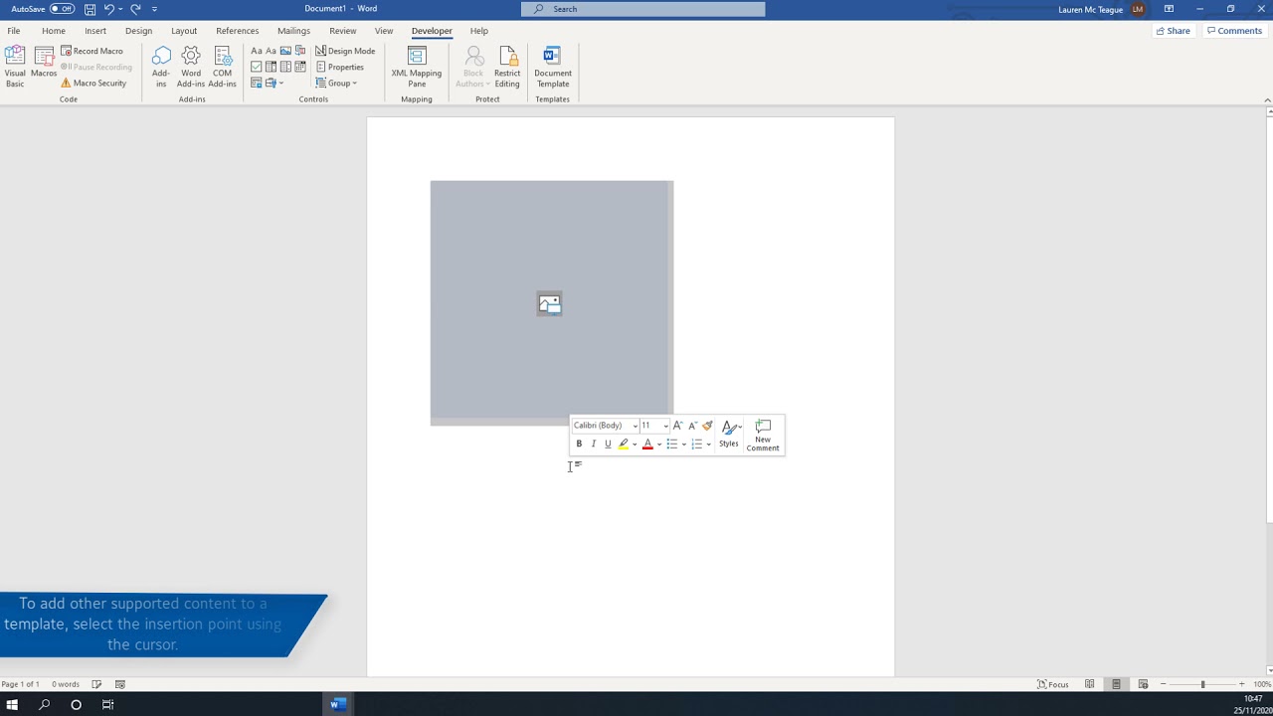Screen dimensions: 1273x716
Task: Adjust the zoom slider
Action: point(1202,684)
